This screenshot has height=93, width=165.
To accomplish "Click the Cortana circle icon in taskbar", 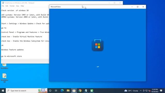I will (50, 91).
